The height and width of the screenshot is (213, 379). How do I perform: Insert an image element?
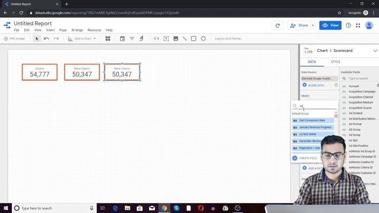tap(176, 38)
